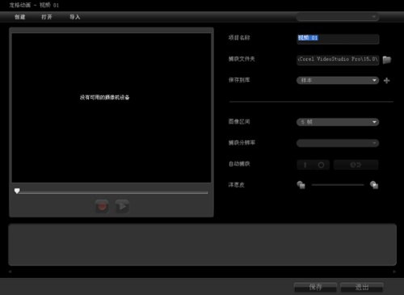Image resolution: width=404 pixels, height=295 pixels.
Task: Open the auto capture time settings button
Action: click(356, 165)
